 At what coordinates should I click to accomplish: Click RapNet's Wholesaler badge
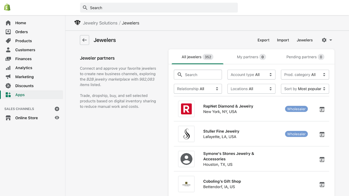point(296,109)
